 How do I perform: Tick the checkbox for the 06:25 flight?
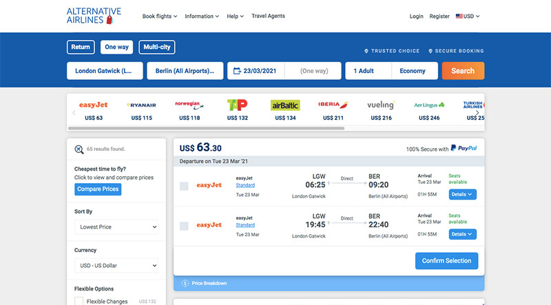tap(184, 186)
